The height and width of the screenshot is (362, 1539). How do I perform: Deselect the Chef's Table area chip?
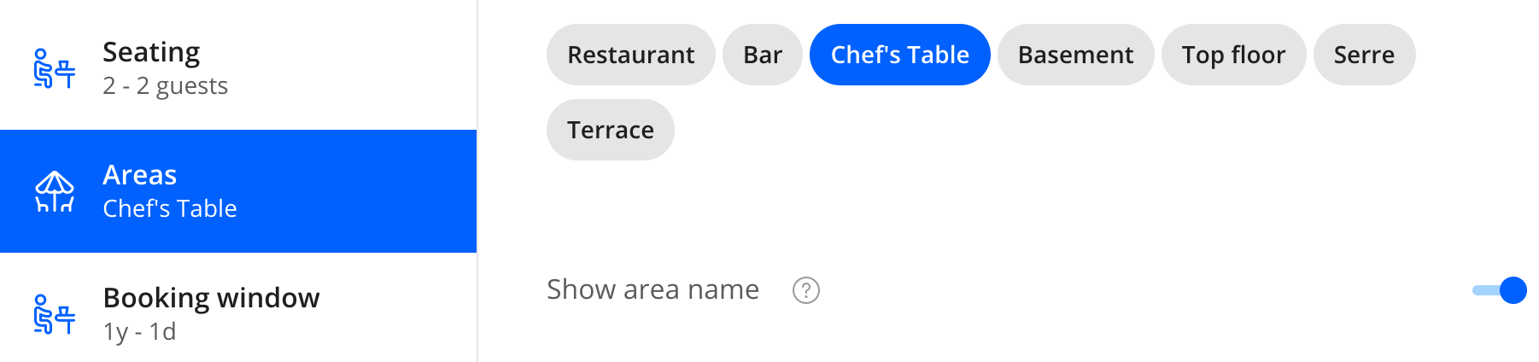coord(899,55)
